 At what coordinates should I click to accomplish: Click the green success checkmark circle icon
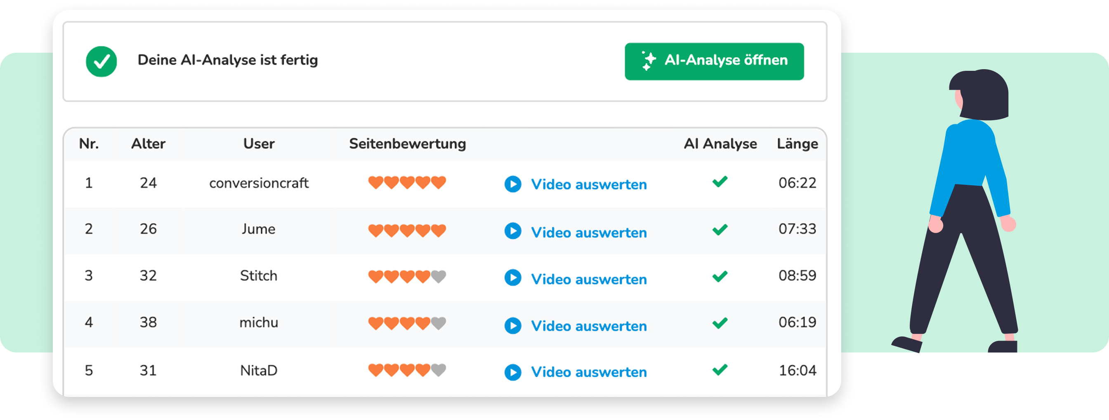(101, 61)
